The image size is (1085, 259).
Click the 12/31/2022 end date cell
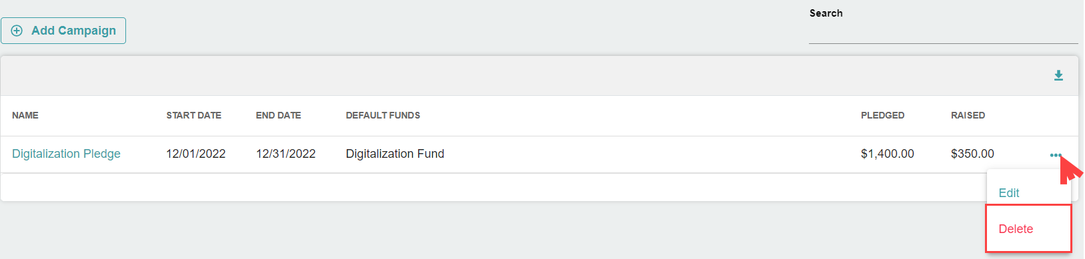[285, 154]
